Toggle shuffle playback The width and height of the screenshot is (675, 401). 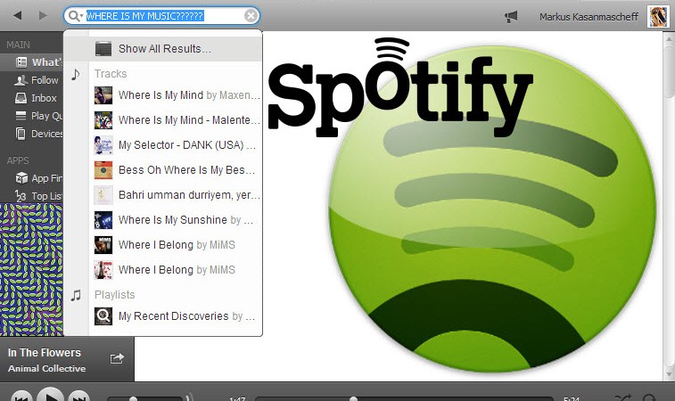(623, 397)
